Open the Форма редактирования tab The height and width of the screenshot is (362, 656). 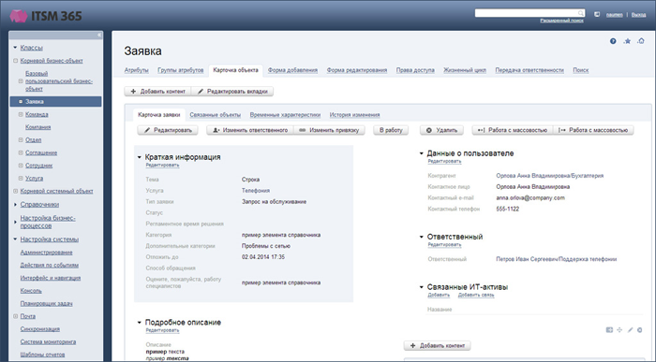357,70
